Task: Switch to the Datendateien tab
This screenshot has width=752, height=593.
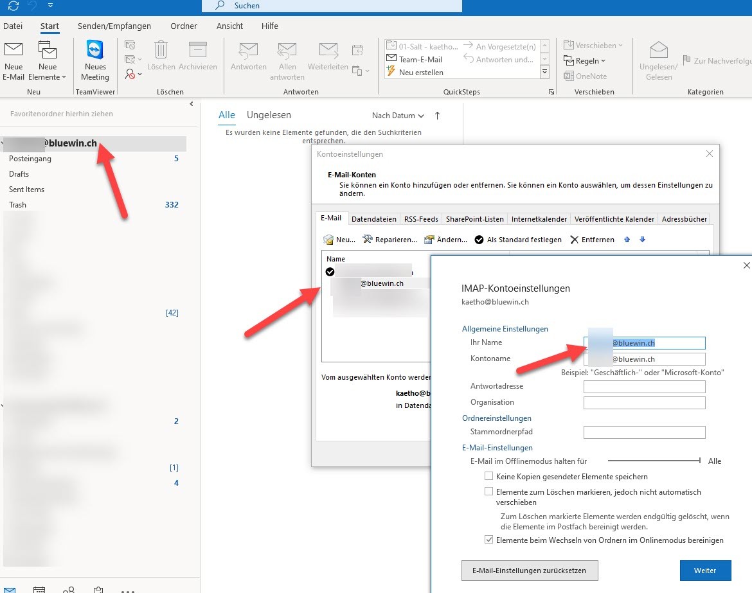Action: pos(374,219)
